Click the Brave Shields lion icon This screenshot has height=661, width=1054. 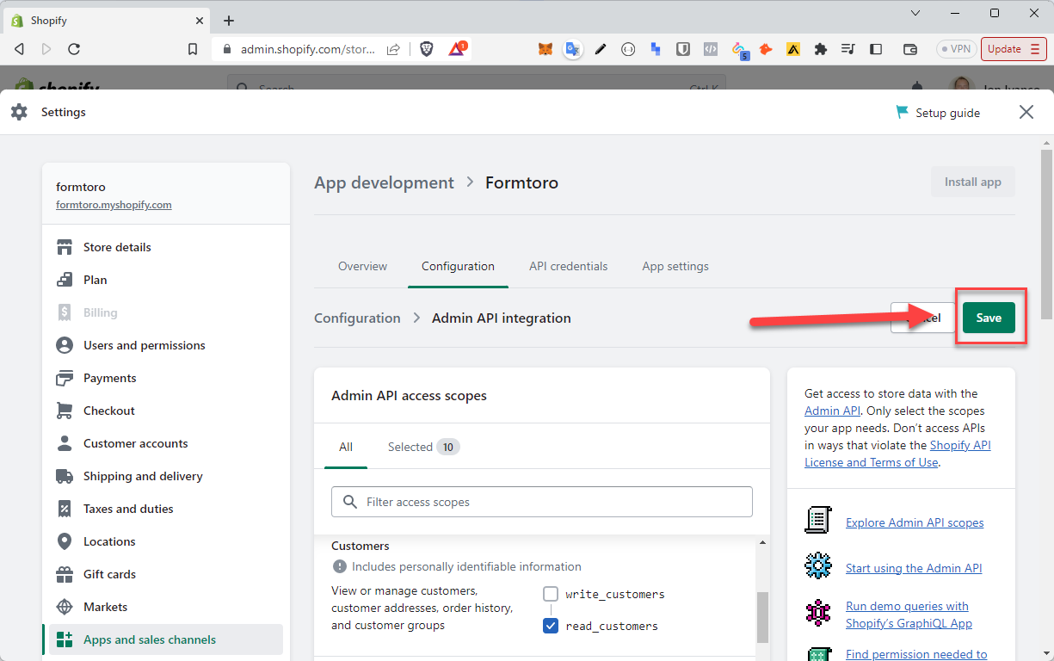tap(427, 49)
